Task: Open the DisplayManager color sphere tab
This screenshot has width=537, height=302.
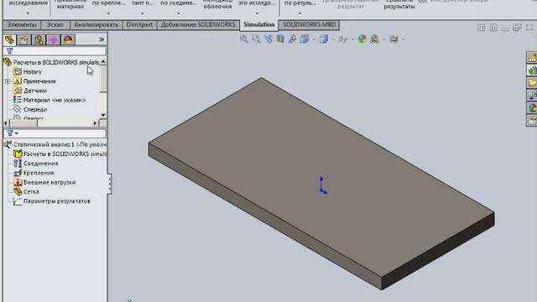Action: click(x=68, y=39)
